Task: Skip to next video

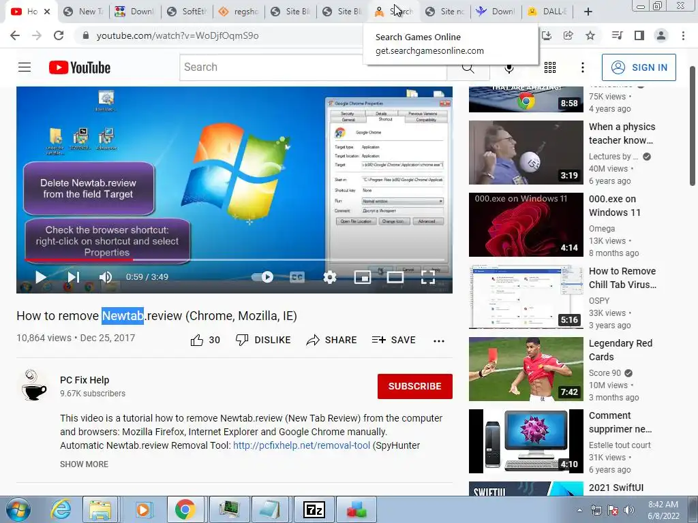Action: point(74,277)
